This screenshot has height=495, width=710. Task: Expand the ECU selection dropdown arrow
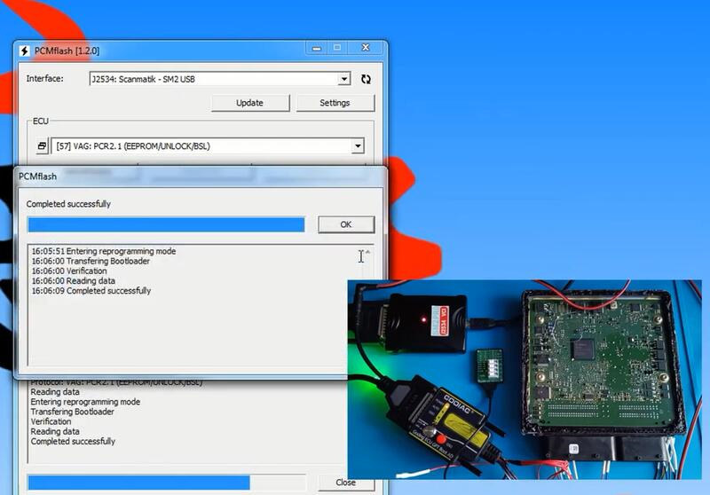pos(357,146)
